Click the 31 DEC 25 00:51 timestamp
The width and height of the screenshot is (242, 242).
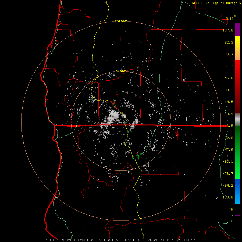tap(177, 240)
